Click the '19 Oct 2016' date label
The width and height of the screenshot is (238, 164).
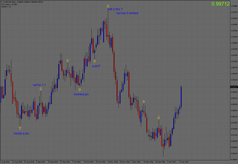(89, 162)
